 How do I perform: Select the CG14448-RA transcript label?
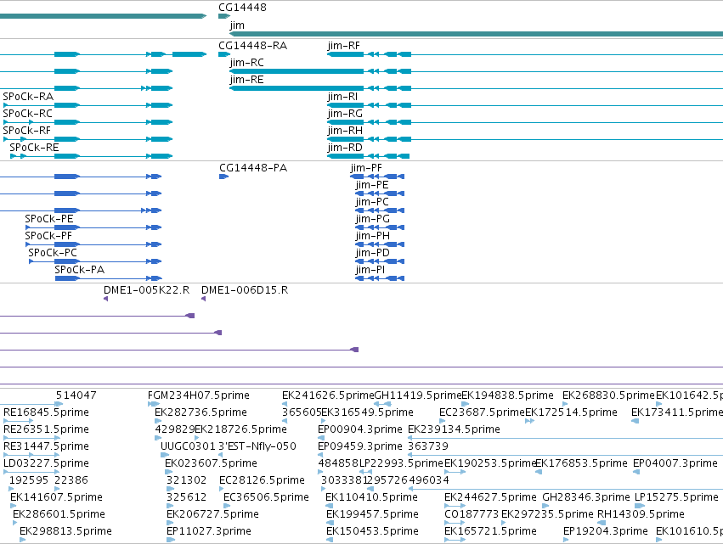(x=252, y=46)
